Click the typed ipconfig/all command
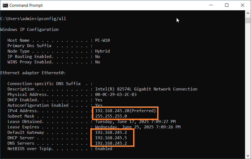Image resolution: width=251 pixels, height=159 pixels. click(x=51, y=19)
